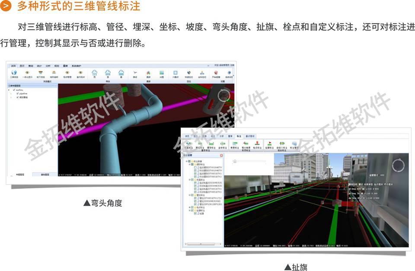The height and width of the screenshot is (271, 415).
Task: Open the 浏览 ribbon tab in left window
Action: tap(13, 65)
